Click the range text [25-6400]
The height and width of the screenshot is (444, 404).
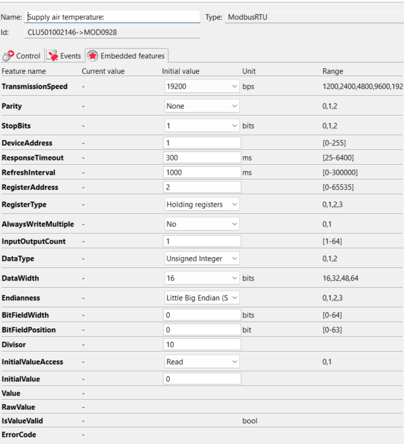338,157
